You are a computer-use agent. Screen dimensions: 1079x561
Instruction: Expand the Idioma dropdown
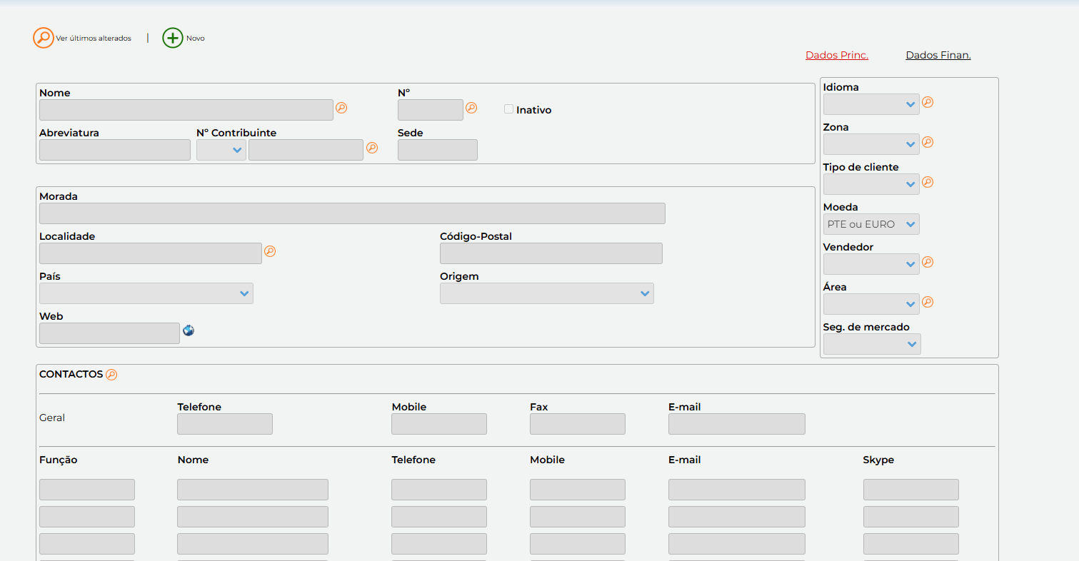coord(871,104)
